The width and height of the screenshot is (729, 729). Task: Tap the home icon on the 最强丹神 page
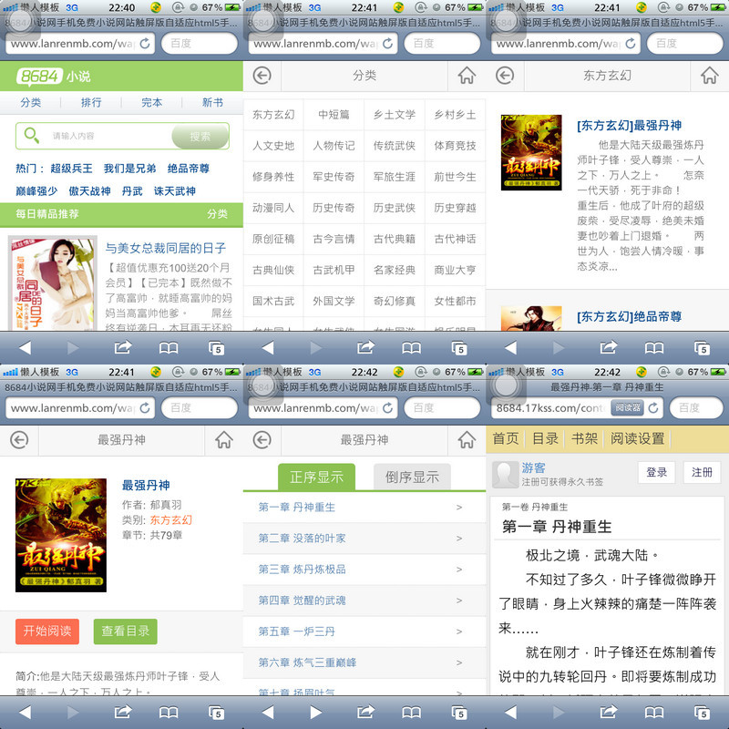pos(223,441)
